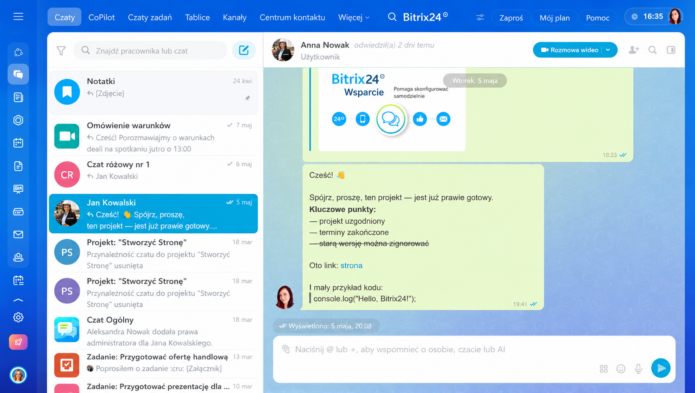Open the Kanały tab
Screen dimensions: 695x393
[235, 18]
